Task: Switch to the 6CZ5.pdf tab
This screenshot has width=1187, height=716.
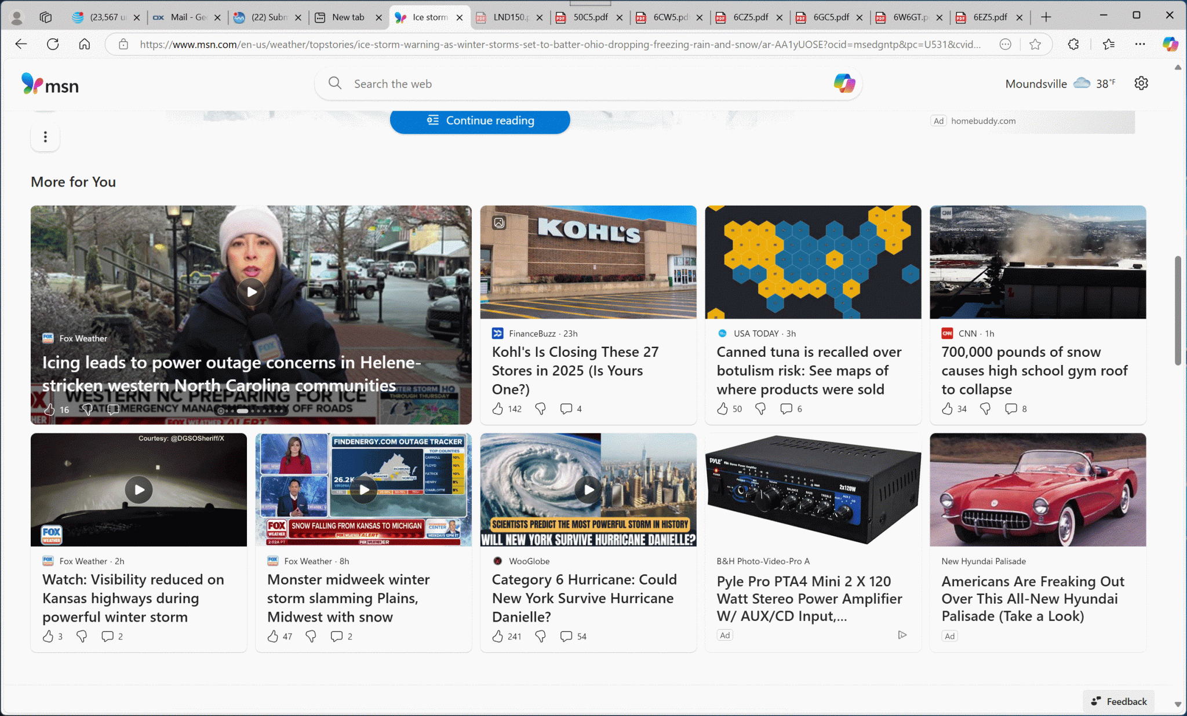Action: click(750, 17)
